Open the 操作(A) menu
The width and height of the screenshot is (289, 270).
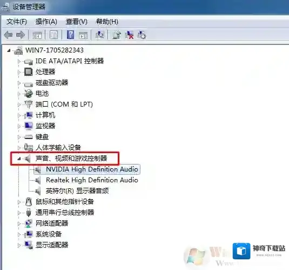[x=46, y=22]
